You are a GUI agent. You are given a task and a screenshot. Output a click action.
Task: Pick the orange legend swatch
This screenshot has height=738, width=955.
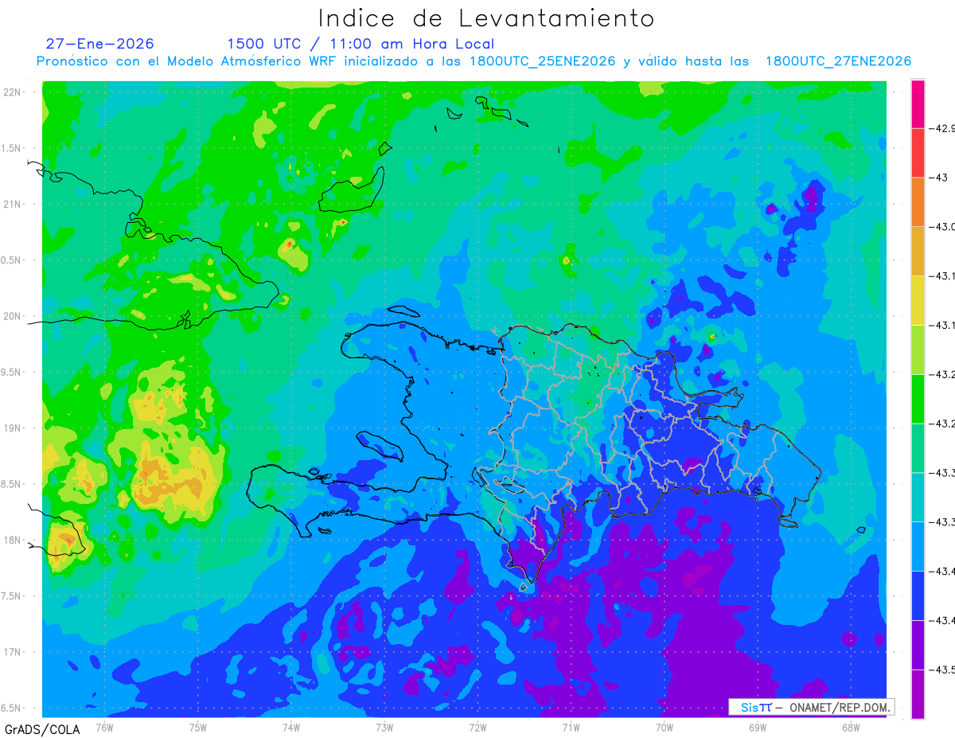pos(918,202)
